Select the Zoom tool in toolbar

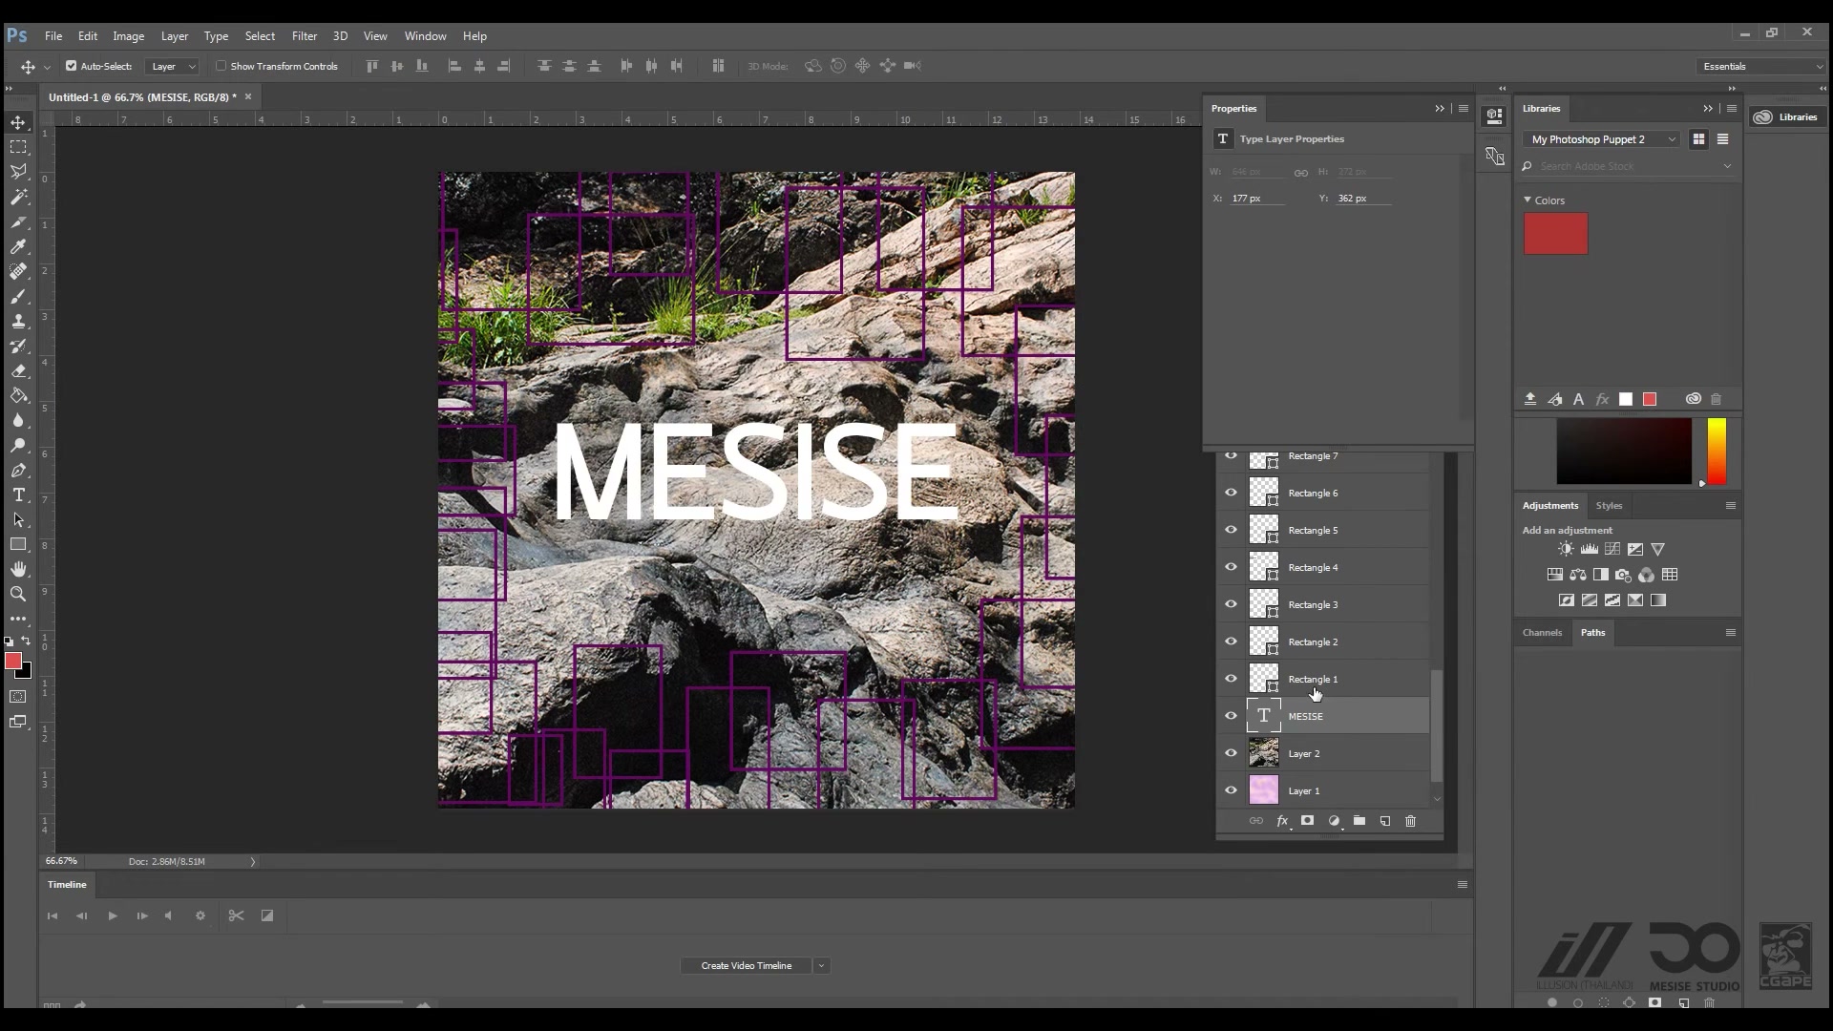pos(18,594)
